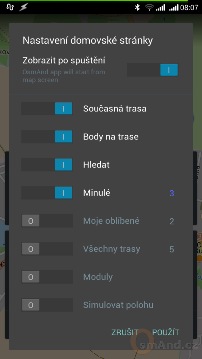The width and height of the screenshot is (202, 359).
Task: Turn on Simulovat polohu switch
Action: point(47,305)
